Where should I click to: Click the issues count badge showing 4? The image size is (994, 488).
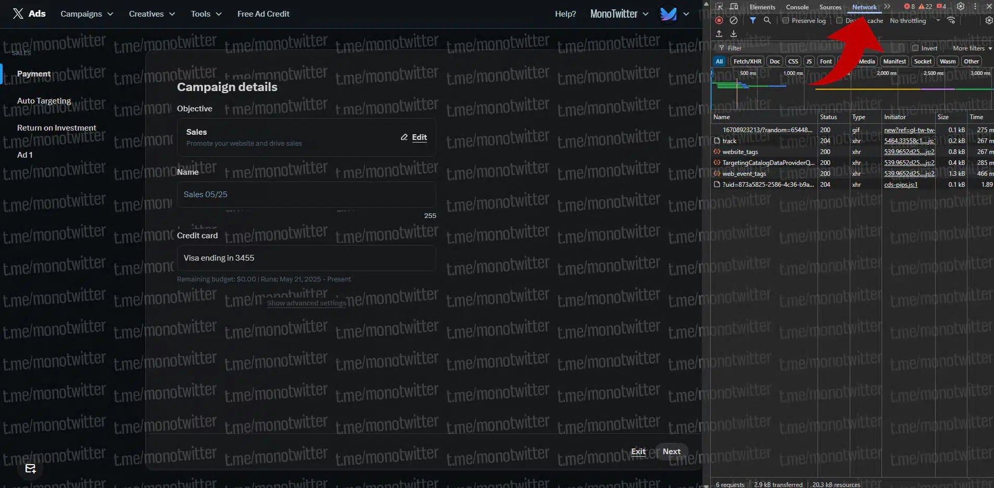pyautogui.click(x=941, y=7)
